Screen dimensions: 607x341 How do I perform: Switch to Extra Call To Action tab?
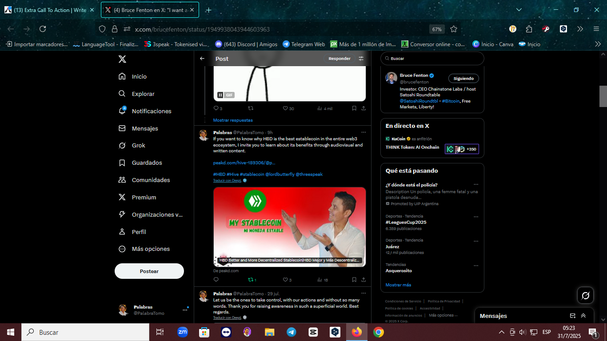[x=50, y=10]
